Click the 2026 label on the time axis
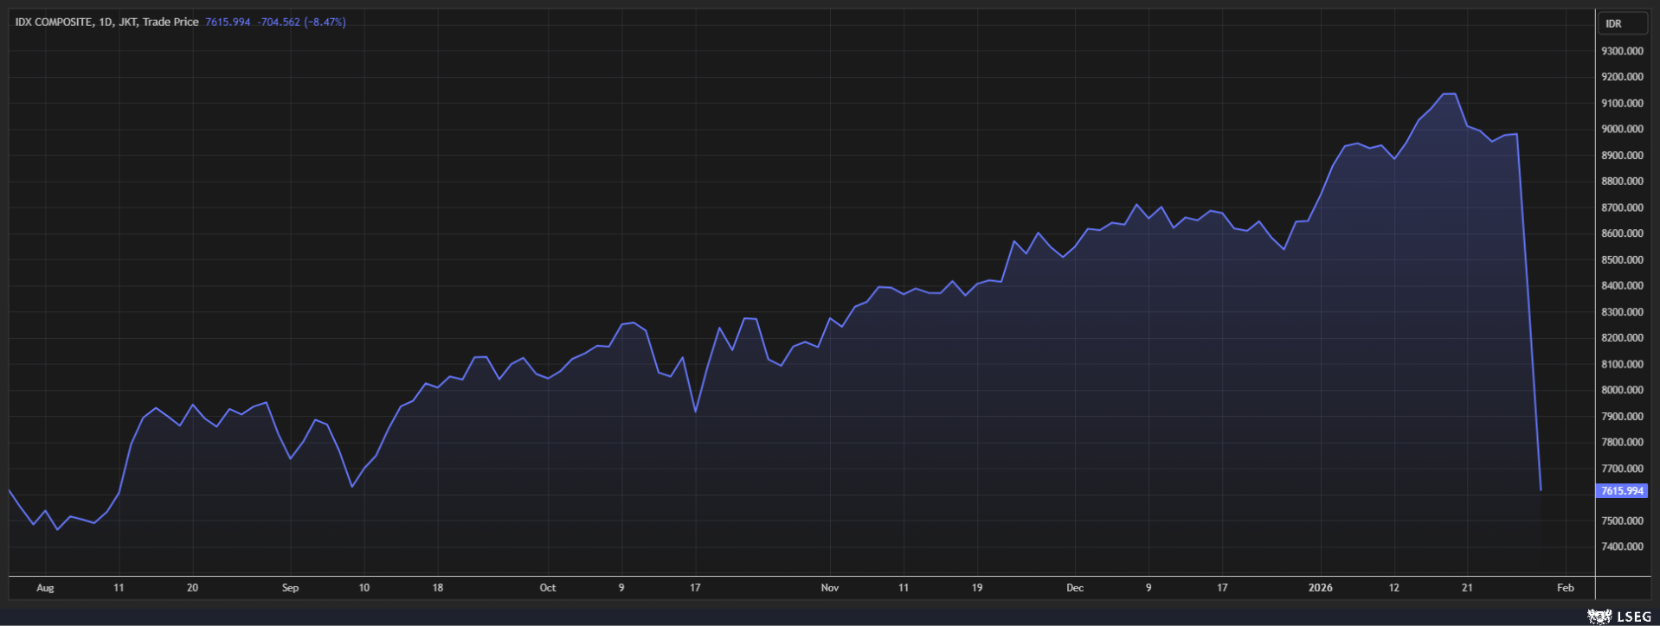Viewport: 1660px width, 626px height. click(x=1320, y=588)
